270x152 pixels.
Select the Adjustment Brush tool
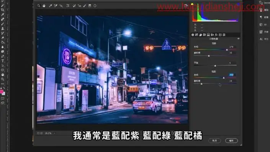click(x=85, y=6)
